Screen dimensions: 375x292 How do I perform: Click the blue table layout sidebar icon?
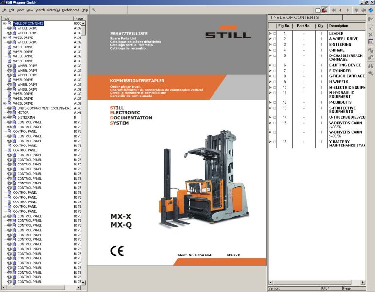[371, 42]
